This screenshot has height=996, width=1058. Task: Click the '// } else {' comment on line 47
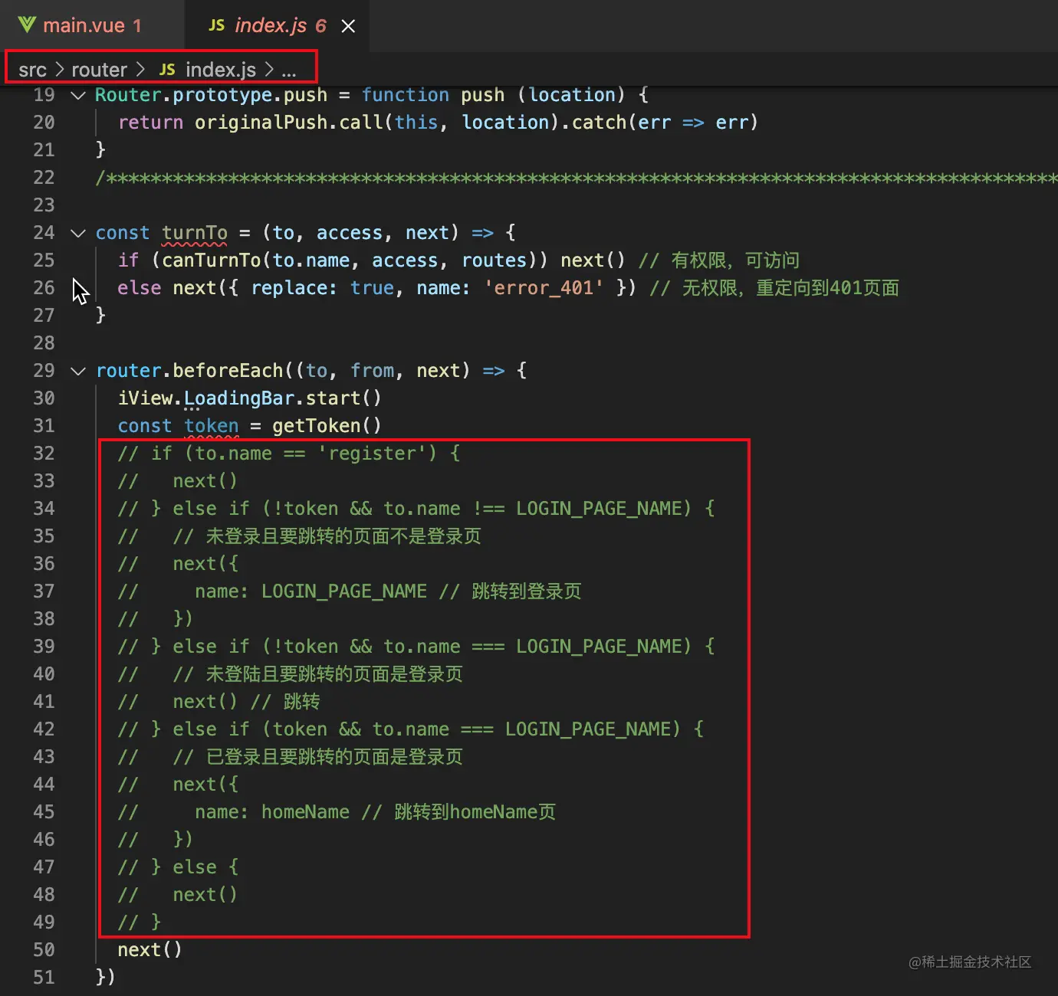(x=179, y=867)
